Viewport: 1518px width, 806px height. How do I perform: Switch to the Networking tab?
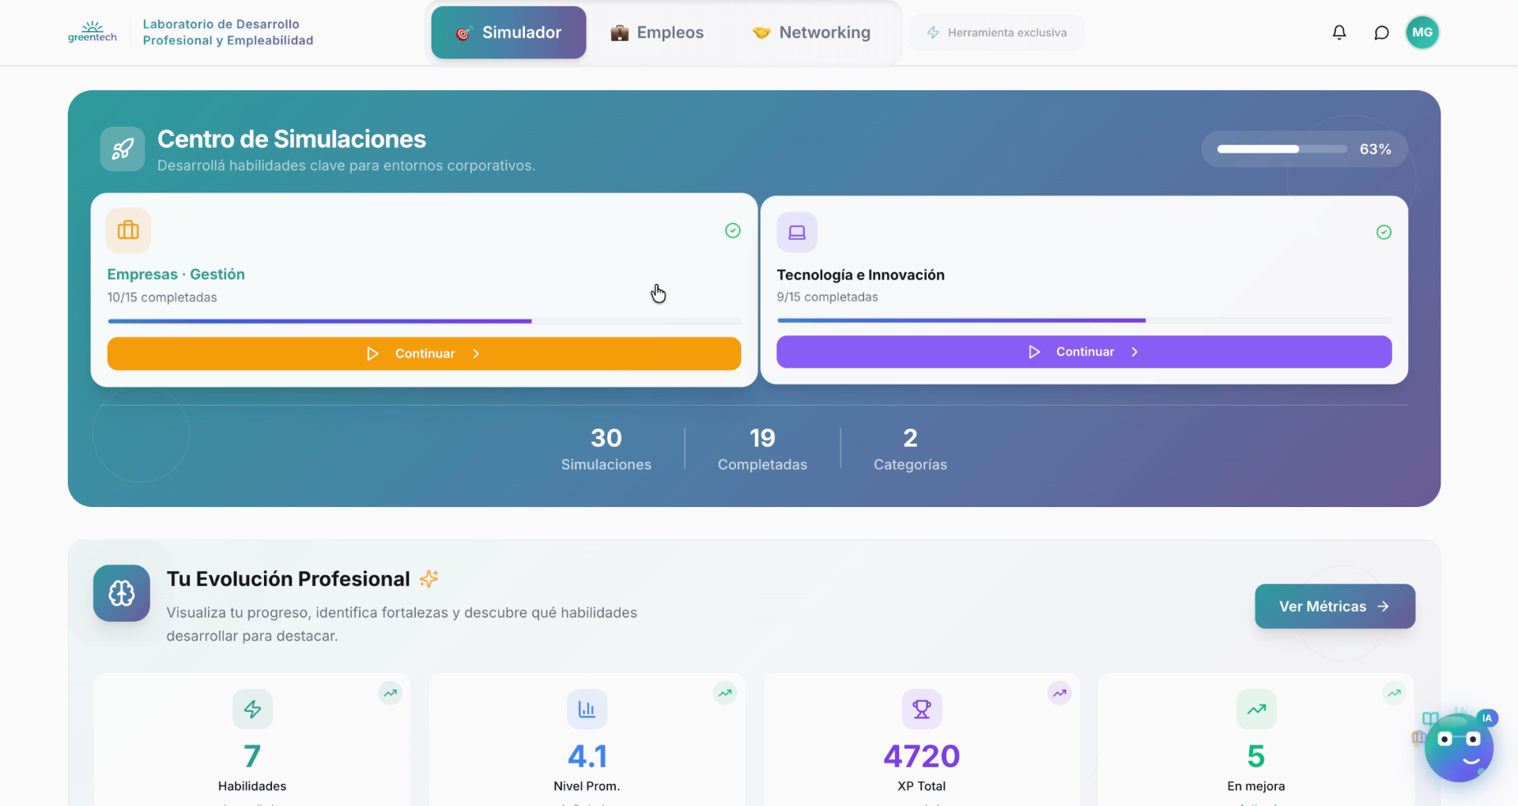[811, 32]
